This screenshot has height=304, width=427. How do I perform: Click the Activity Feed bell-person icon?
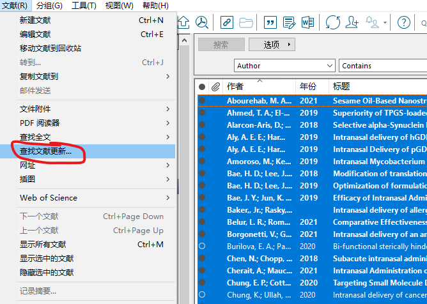point(372,22)
